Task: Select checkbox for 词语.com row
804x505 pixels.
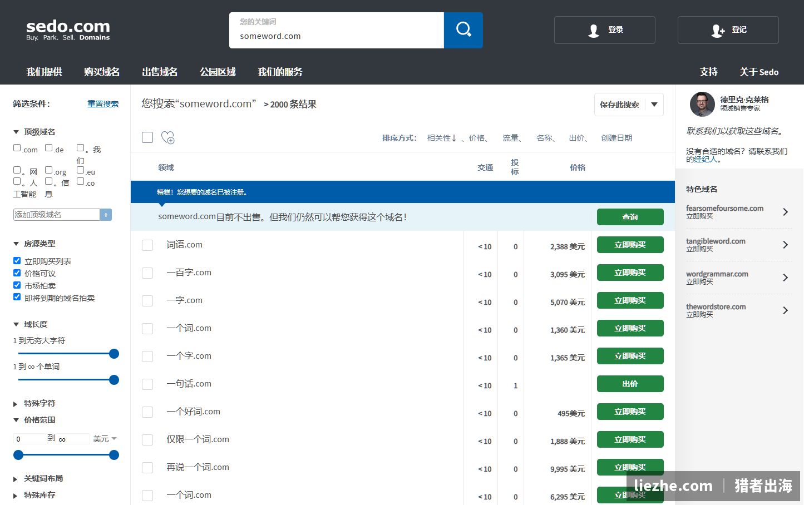Action: [147, 245]
